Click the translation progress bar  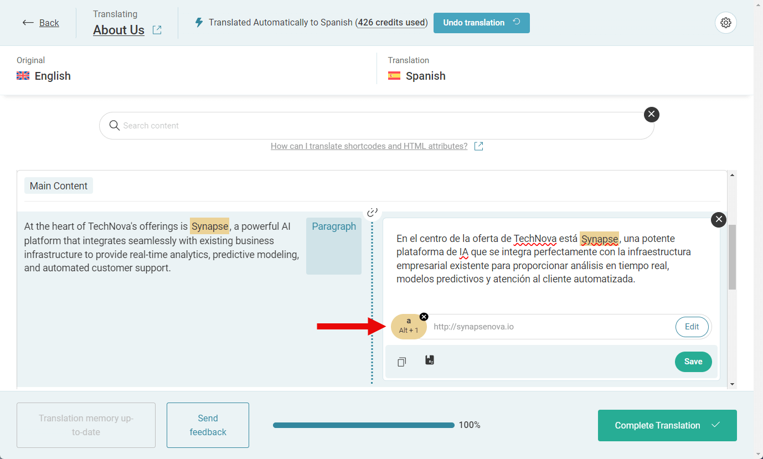click(x=364, y=425)
